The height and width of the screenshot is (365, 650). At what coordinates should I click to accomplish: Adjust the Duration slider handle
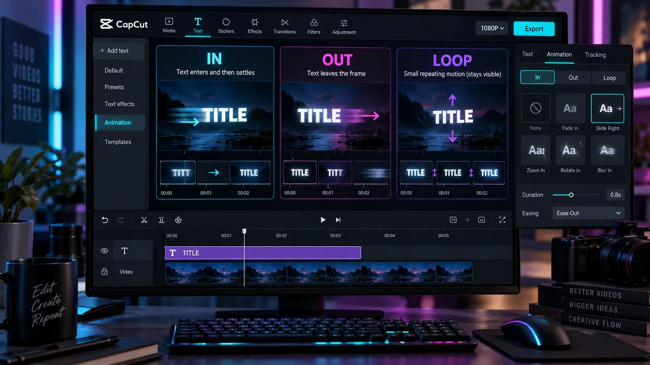571,195
